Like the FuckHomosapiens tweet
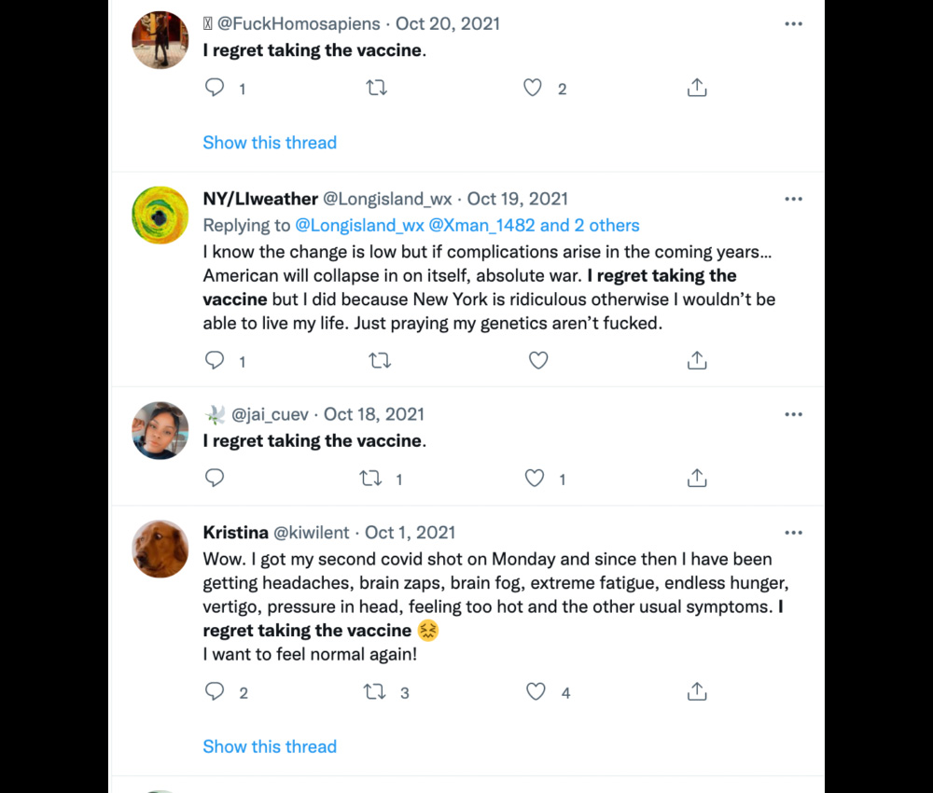The image size is (933, 793). click(x=533, y=88)
